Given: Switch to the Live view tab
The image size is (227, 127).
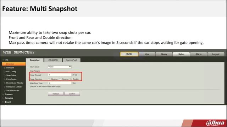Looking at the screenshot, I should tap(147, 54).
